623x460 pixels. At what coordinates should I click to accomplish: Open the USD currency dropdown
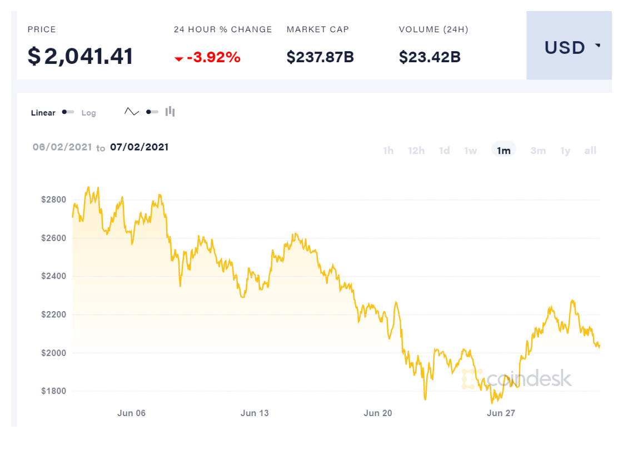pos(569,48)
